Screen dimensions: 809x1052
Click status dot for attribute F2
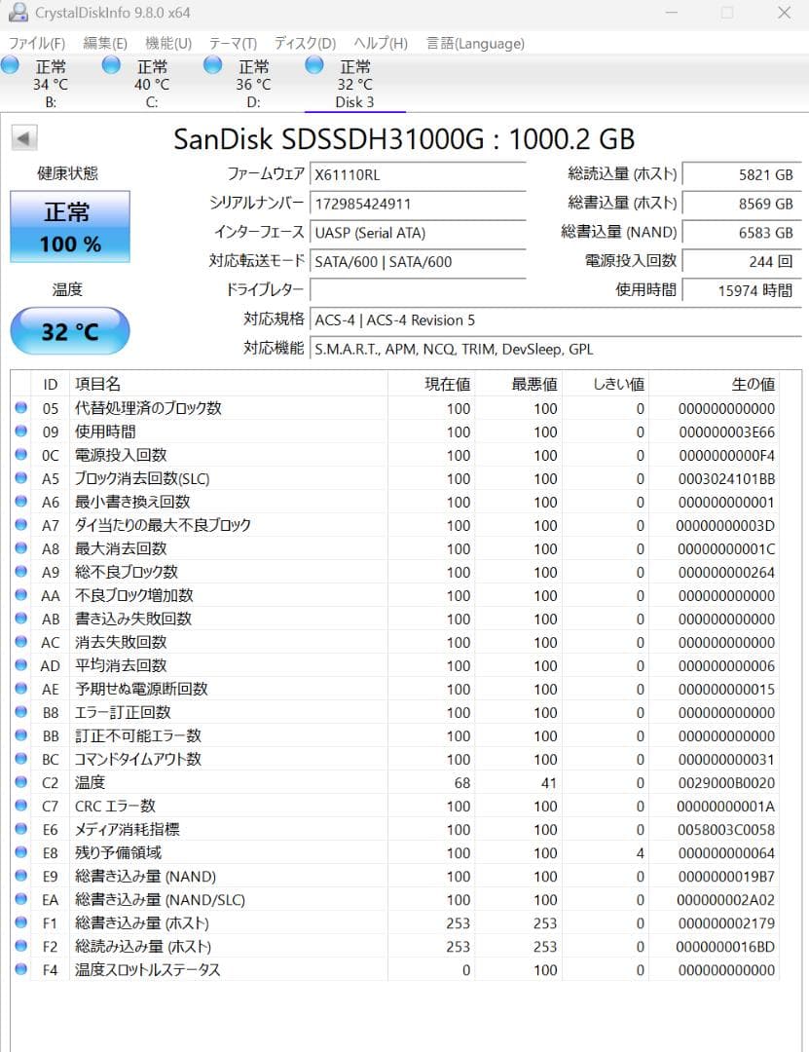coord(20,946)
